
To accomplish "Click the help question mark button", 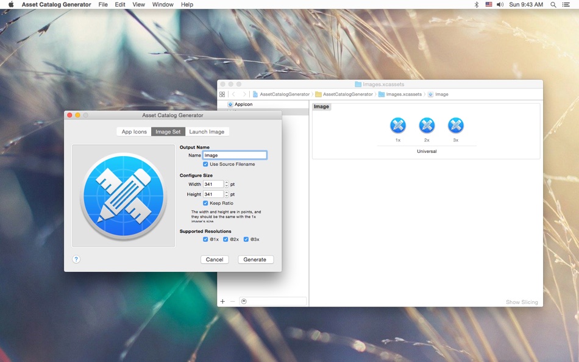I will 76,259.
